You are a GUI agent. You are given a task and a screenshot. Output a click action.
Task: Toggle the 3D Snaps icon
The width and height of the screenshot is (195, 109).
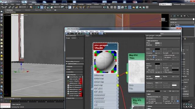tap(74, 7)
